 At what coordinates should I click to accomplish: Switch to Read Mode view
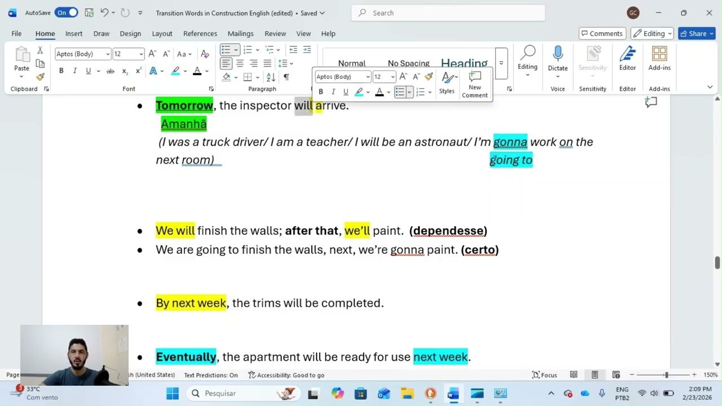(x=573, y=375)
